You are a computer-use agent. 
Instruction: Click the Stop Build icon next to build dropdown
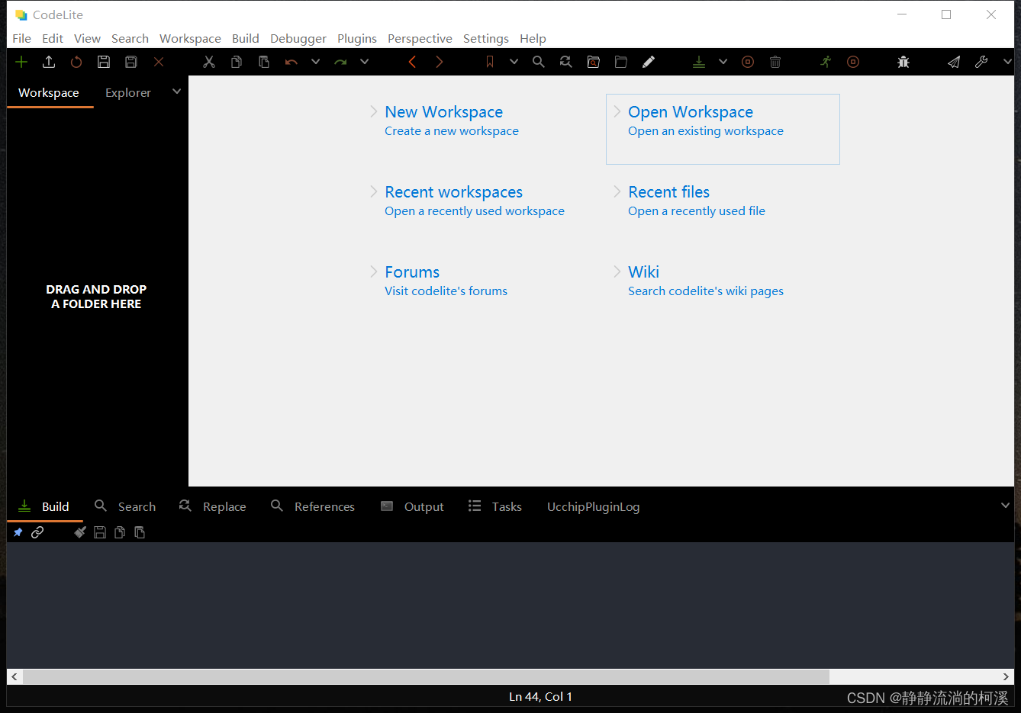point(748,62)
